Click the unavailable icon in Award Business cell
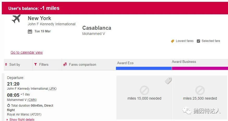Screen dimensions: 228x121 [200, 90]
